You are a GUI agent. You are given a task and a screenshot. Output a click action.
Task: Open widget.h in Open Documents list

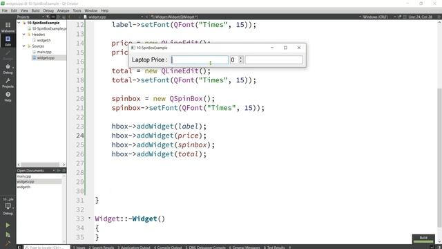coord(39,187)
